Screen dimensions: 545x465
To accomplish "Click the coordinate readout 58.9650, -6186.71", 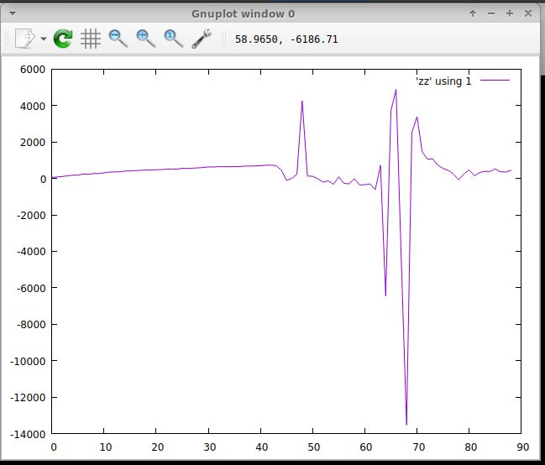I will click(286, 39).
